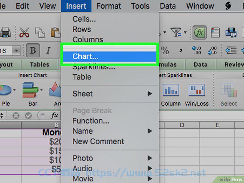The image size is (244, 183).
Task: Open the Data menu in menu bar
Action: point(168,6)
